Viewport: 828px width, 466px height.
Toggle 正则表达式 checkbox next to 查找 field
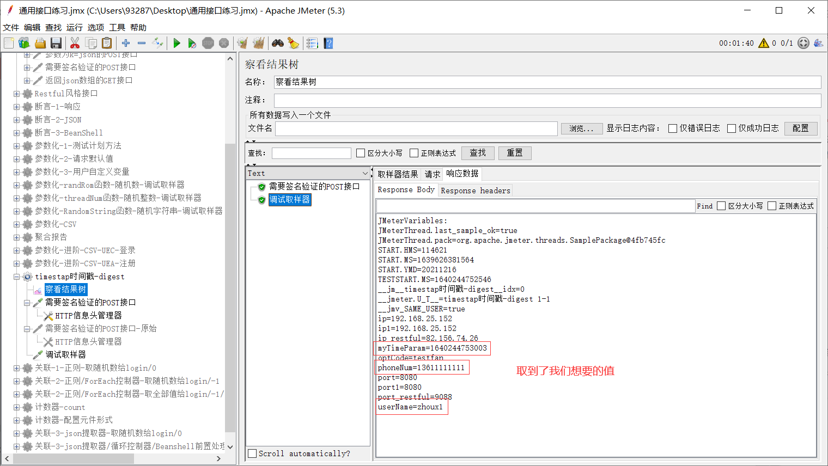coord(414,153)
